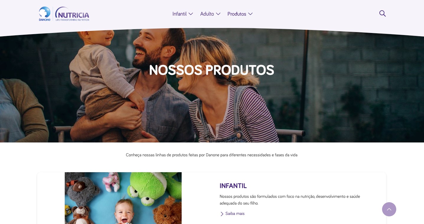Click the NOSSOS PRODUTOS hero title
This screenshot has height=224, width=424.
pyautogui.click(x=212, y=70)
